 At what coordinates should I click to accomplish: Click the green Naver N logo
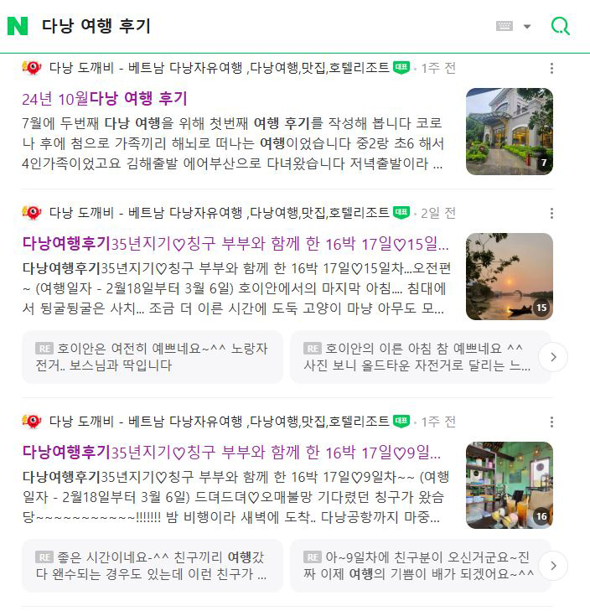click(x=18, y=26)
